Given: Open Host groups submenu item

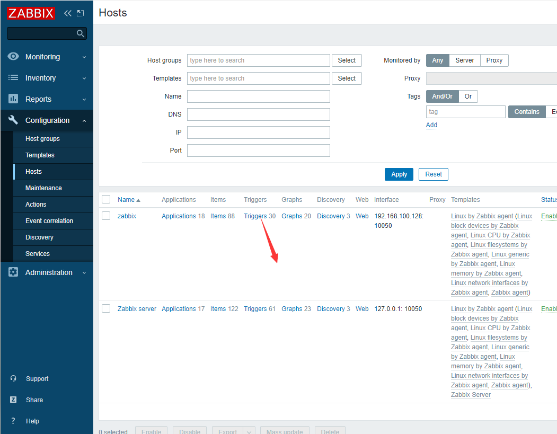Looking at the screenshot, I should click(54, 139).
